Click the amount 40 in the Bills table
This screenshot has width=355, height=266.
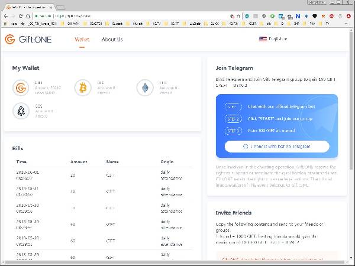coord(73,225)
